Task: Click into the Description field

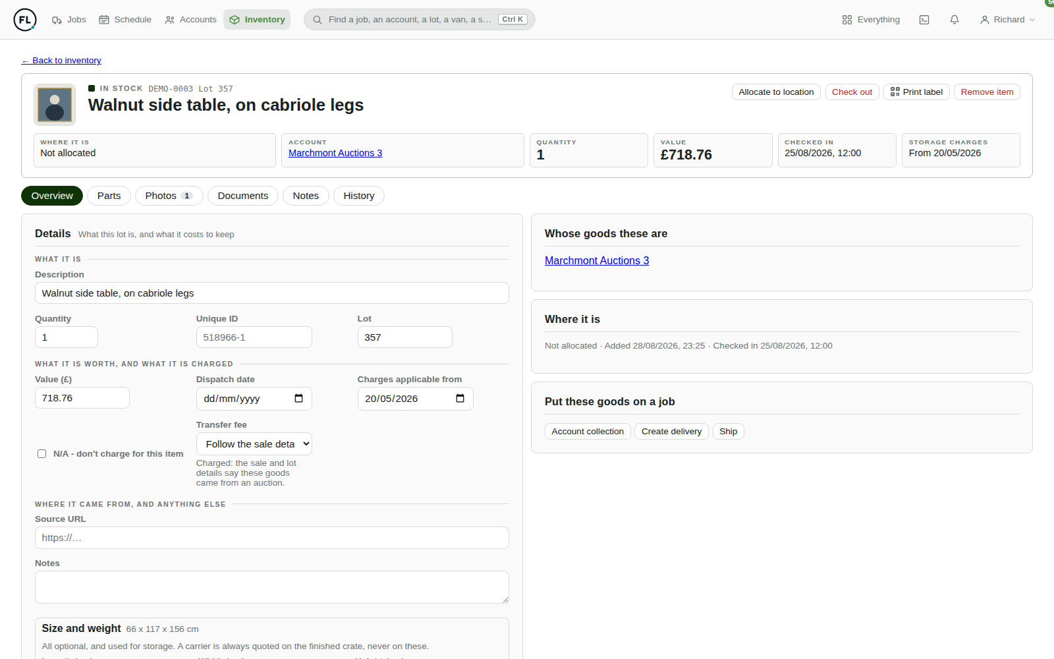Action: coord(272,293)
